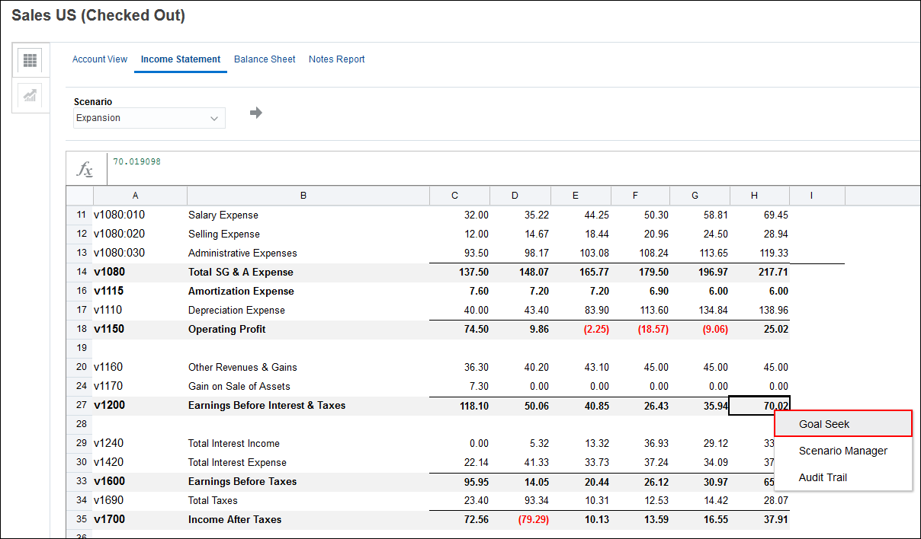Viewport: 921px width, 539px height.
Task: Open the chart view sidebar icon
Action: [30, 95]
